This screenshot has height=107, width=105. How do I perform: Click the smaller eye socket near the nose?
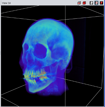pos(26,47)
